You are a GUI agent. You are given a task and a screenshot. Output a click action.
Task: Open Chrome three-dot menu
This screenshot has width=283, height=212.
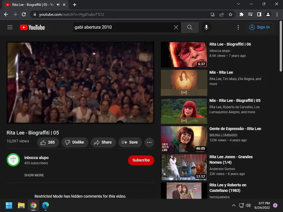[x=277, y=14]
